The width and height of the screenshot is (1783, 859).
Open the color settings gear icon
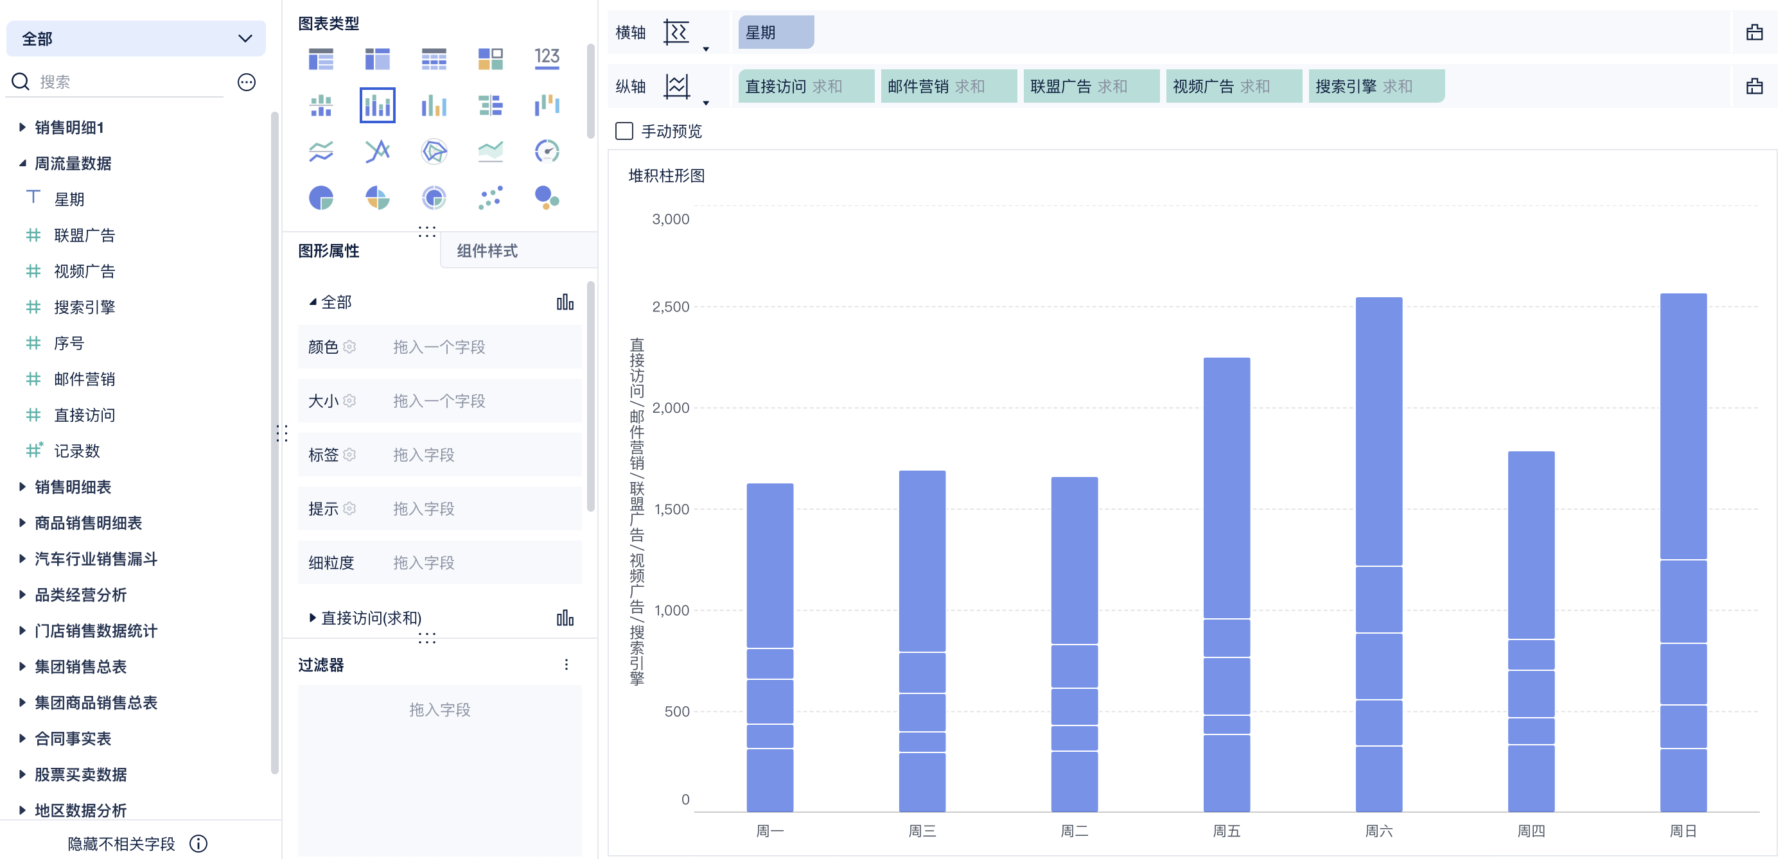point(349,347)
